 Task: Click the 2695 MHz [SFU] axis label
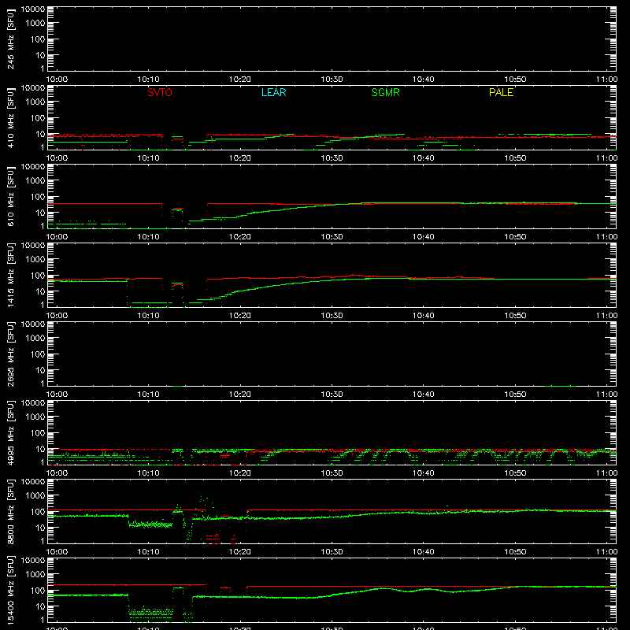[x=10, y=354]
